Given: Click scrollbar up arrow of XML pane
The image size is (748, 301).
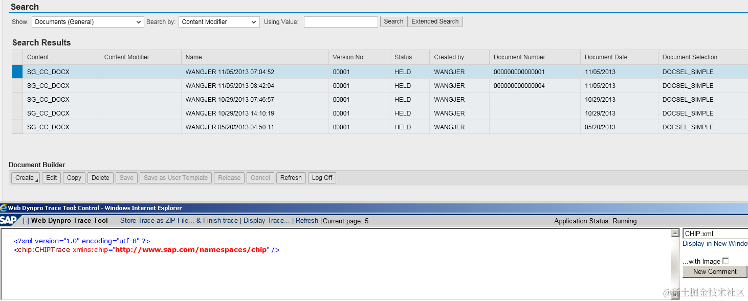Looking at the screenshot, I should click(x=675, y=233).
